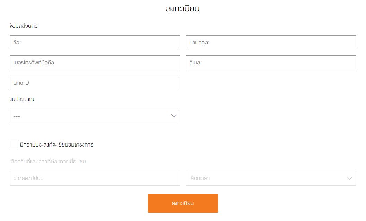Click the อีเมล email input field
The height and width of the screenshot is (221, 366).
point(271,63)
